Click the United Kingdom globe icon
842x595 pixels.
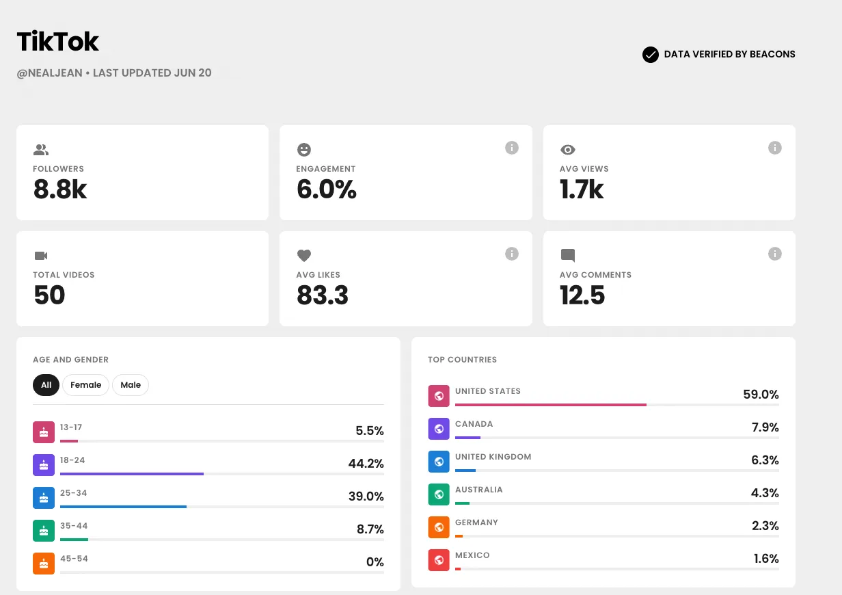(439, 462)
